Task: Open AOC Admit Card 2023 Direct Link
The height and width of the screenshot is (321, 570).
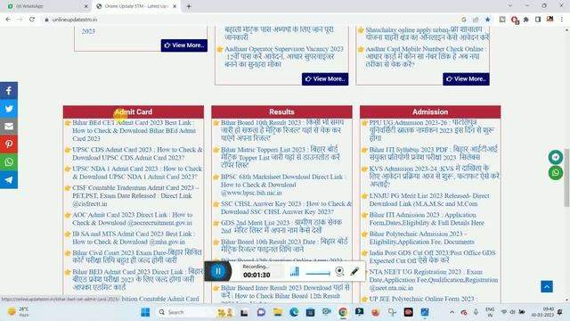Action: click(x=133, y=218)
